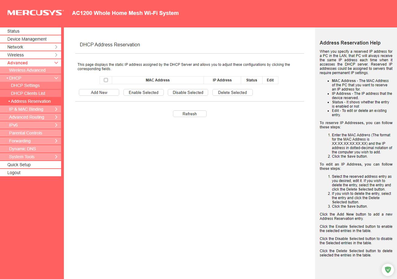Viewport: 397px width, 279px height.
Task: Expand the IP & MAC Binding chevron
Action: click(x=56, y=109)
